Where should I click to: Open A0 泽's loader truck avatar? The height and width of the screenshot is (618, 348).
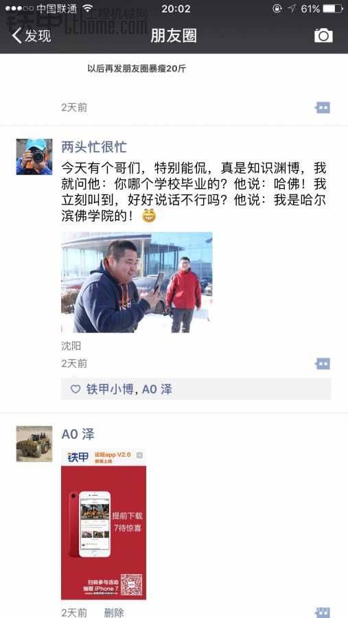coord(34,444)
